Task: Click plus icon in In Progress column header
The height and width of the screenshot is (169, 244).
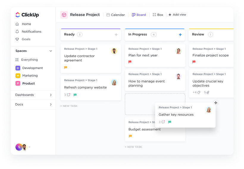Action: coord(180,35)
